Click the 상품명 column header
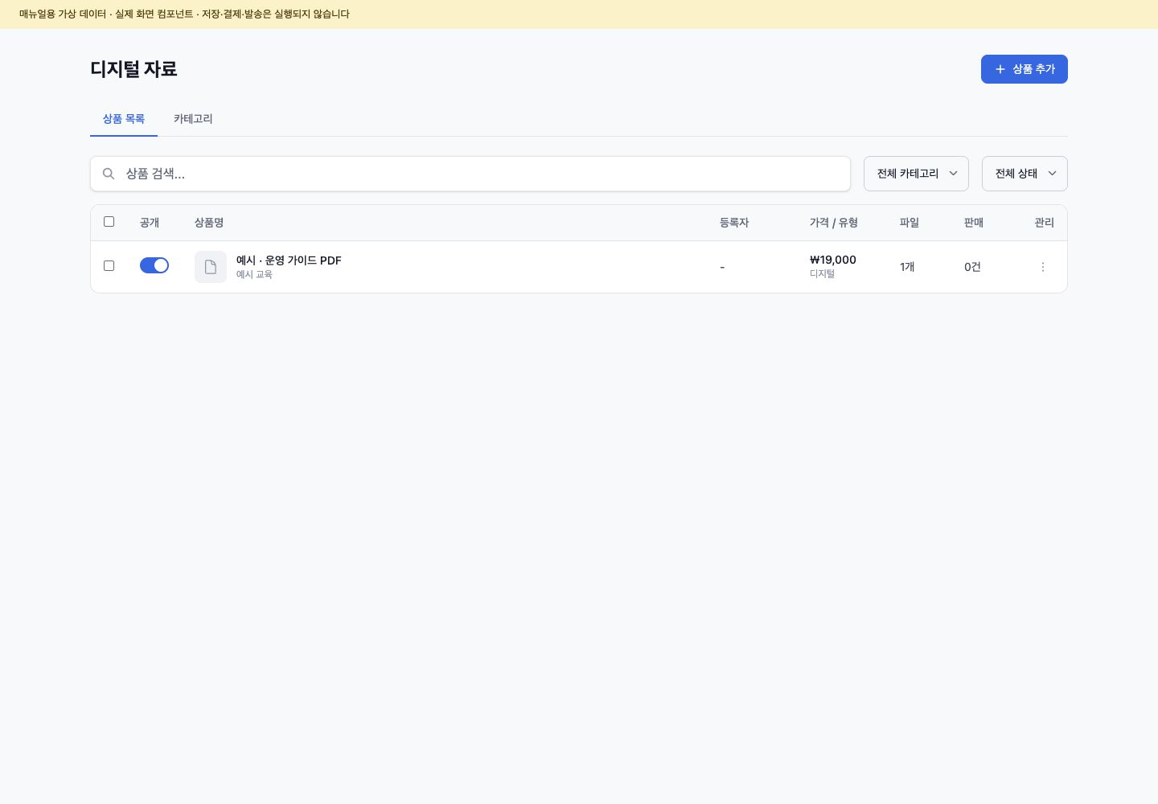 [x=209, y=223]
